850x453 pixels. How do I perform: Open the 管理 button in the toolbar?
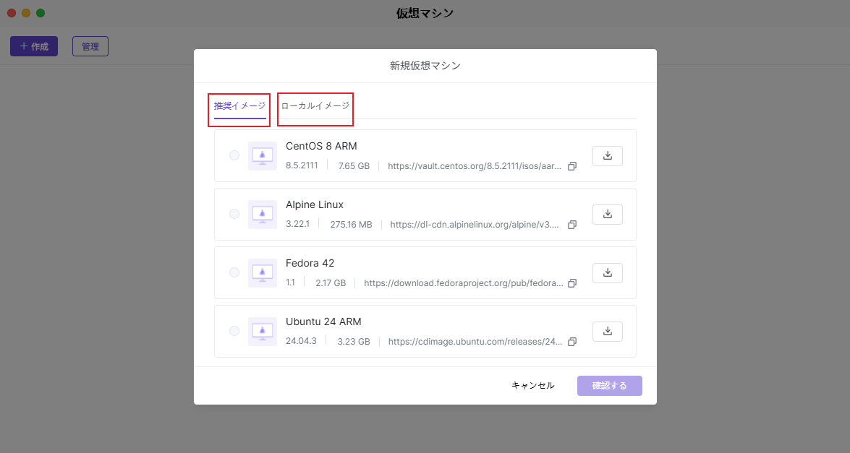click(x=90, y=46)
